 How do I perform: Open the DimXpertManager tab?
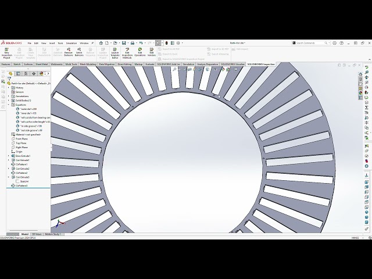(34, 74)
